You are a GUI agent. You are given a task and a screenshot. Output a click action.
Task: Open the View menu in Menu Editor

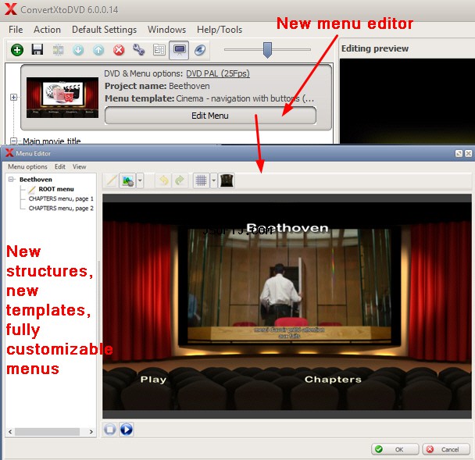(x=79, y=167)
